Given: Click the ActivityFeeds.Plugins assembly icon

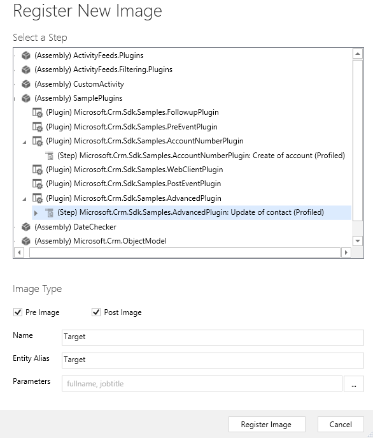Looking at the screenshot, I should pyautogui.click(x=26, y=55).
